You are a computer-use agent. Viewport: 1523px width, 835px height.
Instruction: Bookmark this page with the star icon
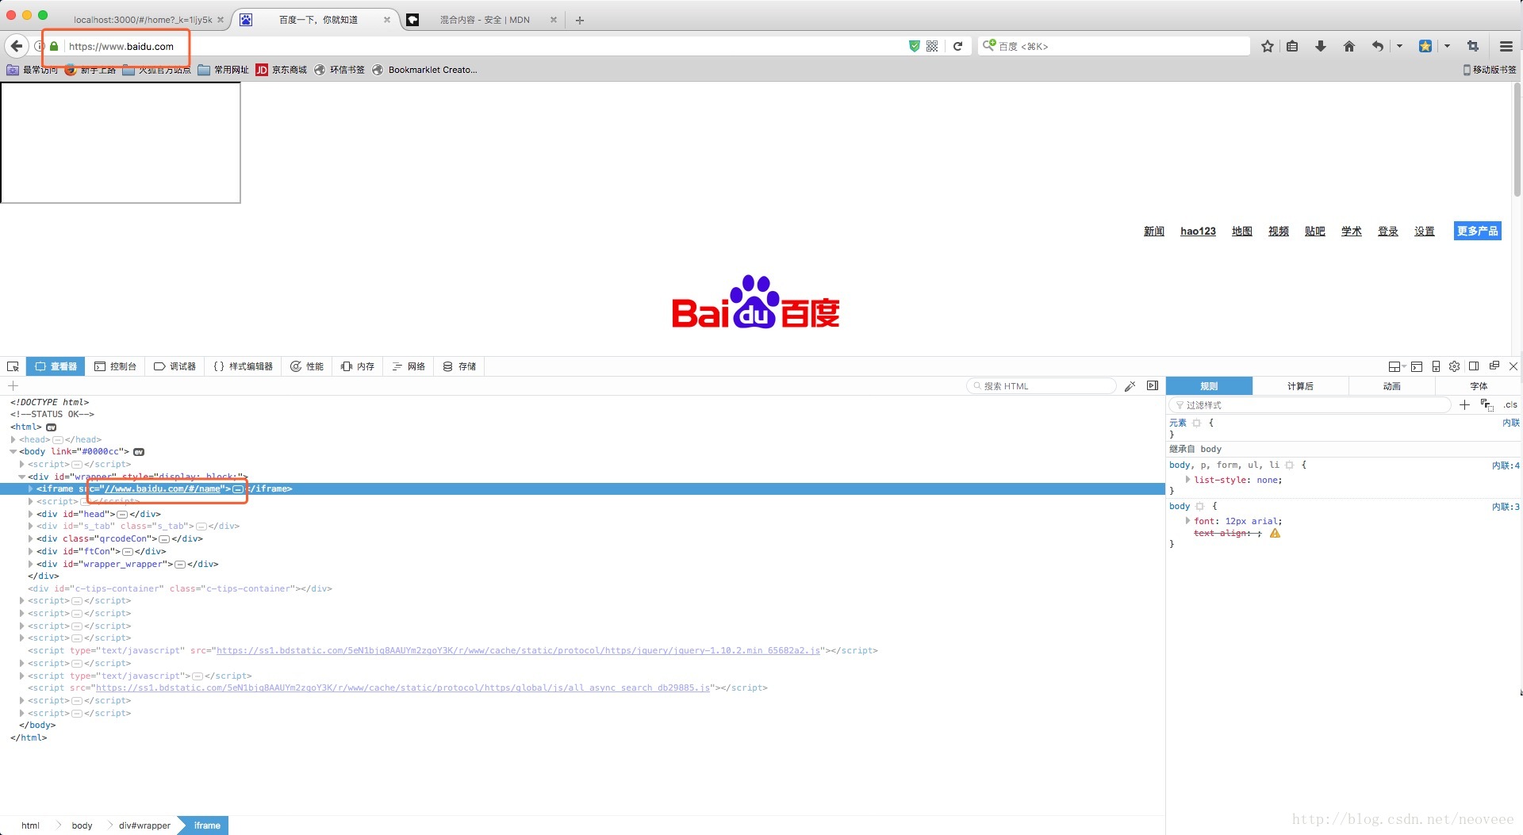tap(1268, 46)
